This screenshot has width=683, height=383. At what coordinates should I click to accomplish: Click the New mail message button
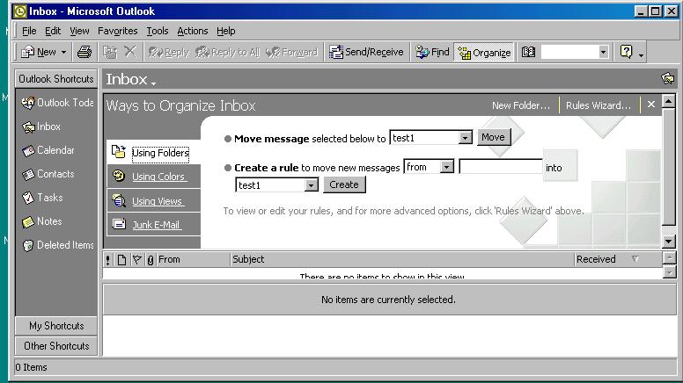pos(39,52)
